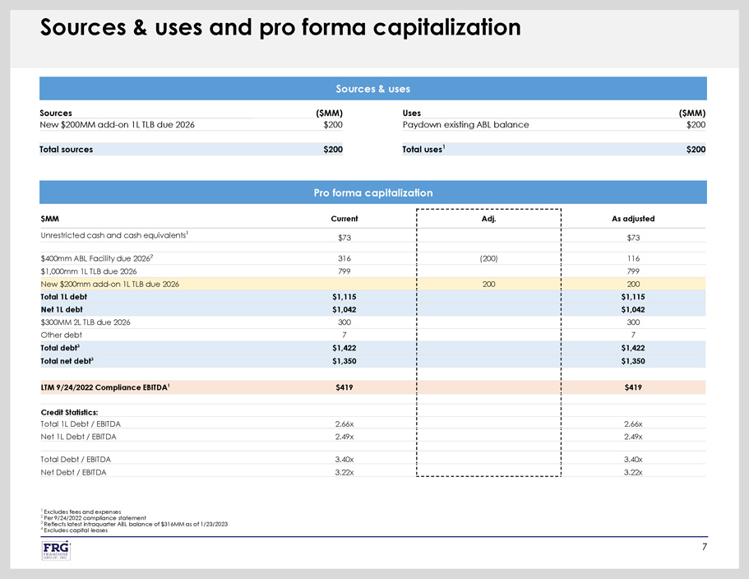Click the Current column header

pyautogui.click(x=344, y=219)
